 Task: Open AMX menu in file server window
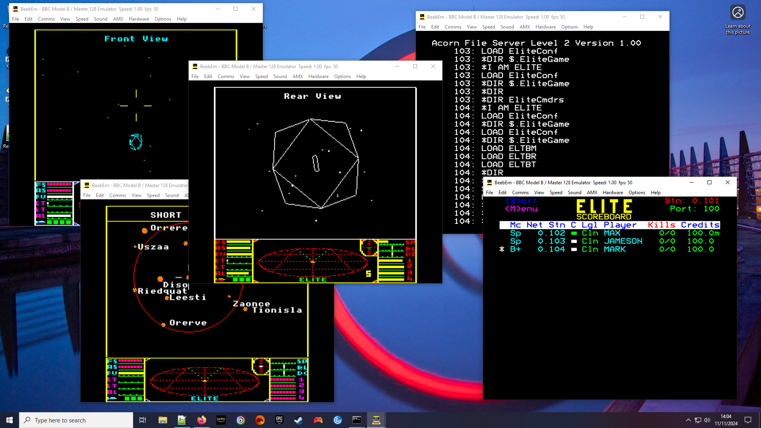point(524,27)
